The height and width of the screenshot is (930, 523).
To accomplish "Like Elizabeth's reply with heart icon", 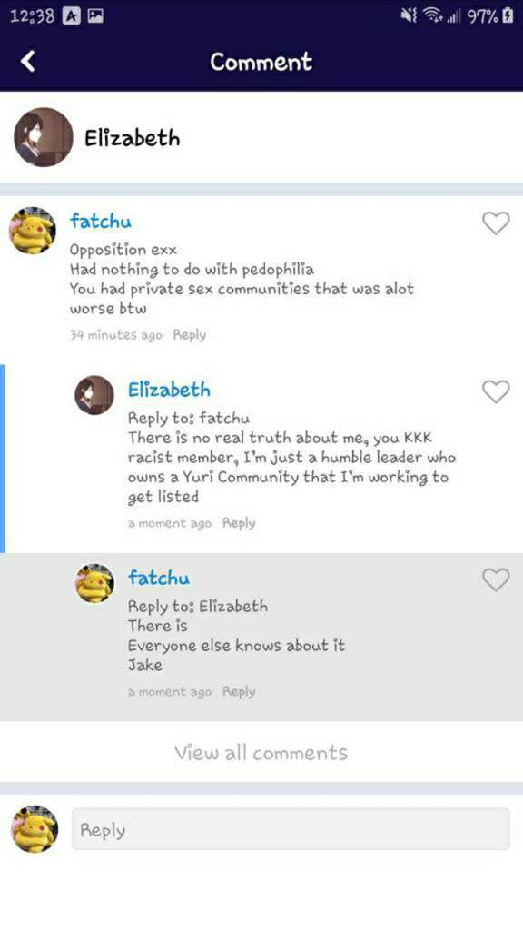I will [x=496, y=391].
